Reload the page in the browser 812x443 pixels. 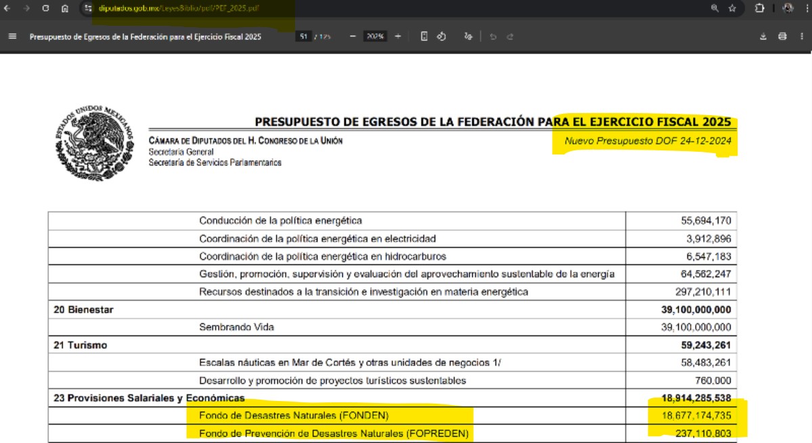[45, 9]
